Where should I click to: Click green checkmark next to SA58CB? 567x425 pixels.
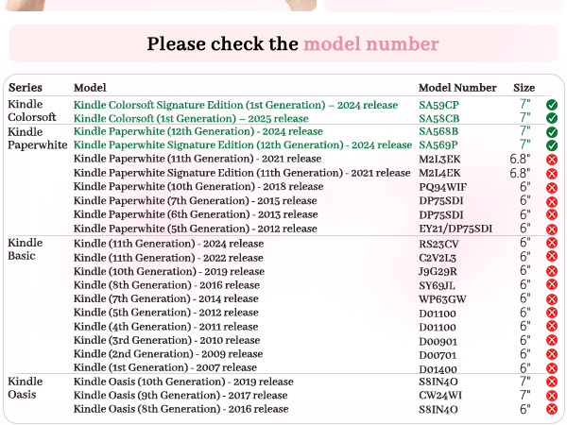coord(552,118)
